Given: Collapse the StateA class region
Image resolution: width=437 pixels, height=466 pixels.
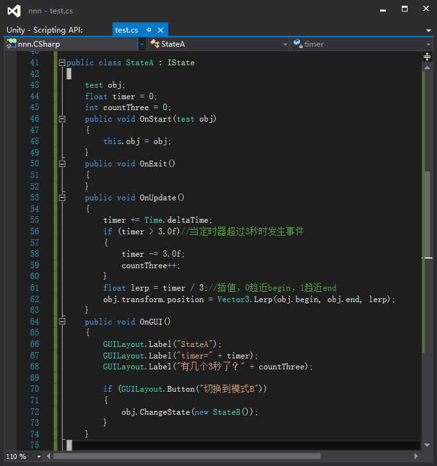Looking at the screenshot, I should pos(62,63).
